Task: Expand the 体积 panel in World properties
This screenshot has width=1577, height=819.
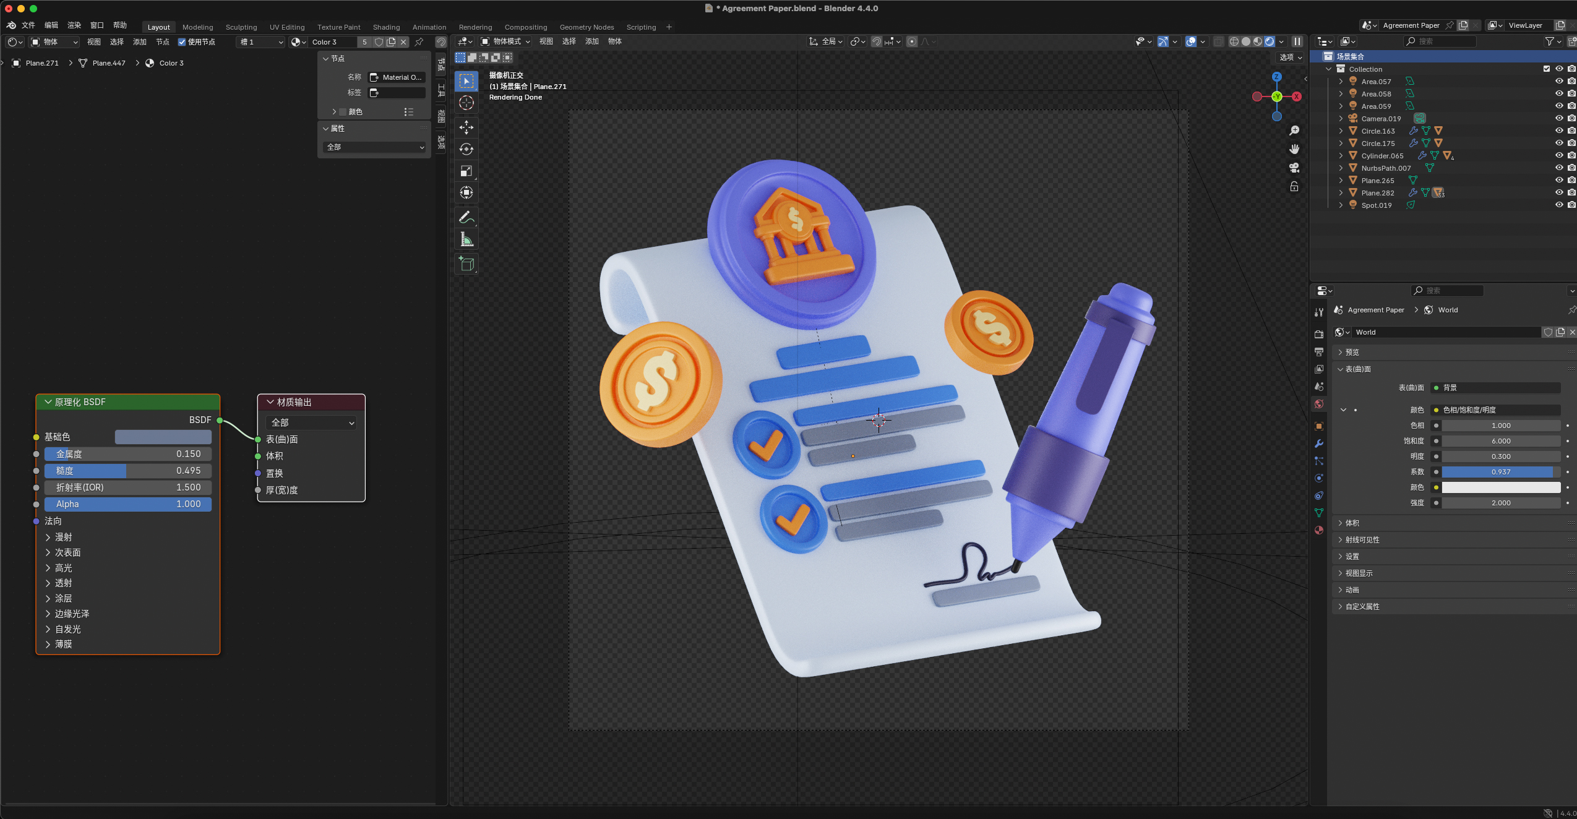Action: [1352, 523]
